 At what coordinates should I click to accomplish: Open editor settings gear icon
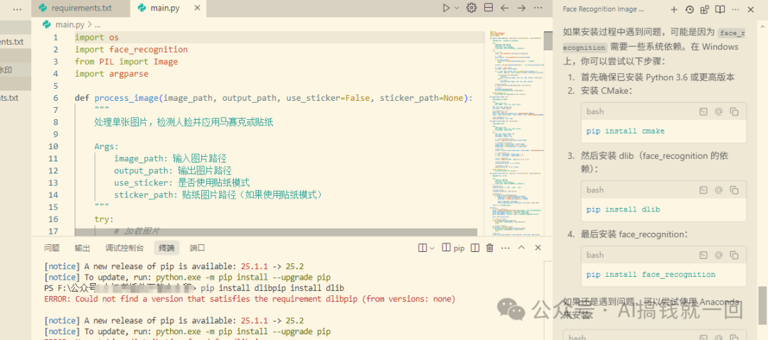click(x=471, y=8)
